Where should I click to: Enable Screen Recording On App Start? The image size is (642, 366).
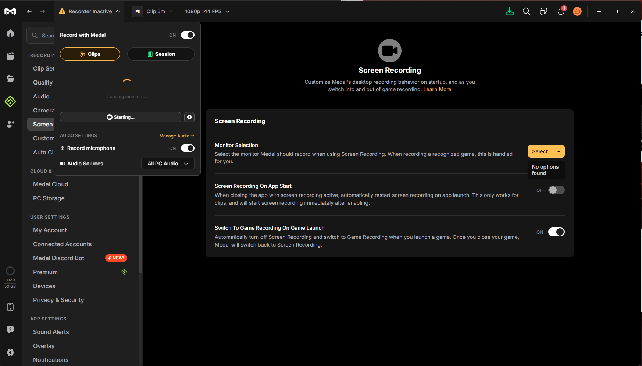point(556,190)
